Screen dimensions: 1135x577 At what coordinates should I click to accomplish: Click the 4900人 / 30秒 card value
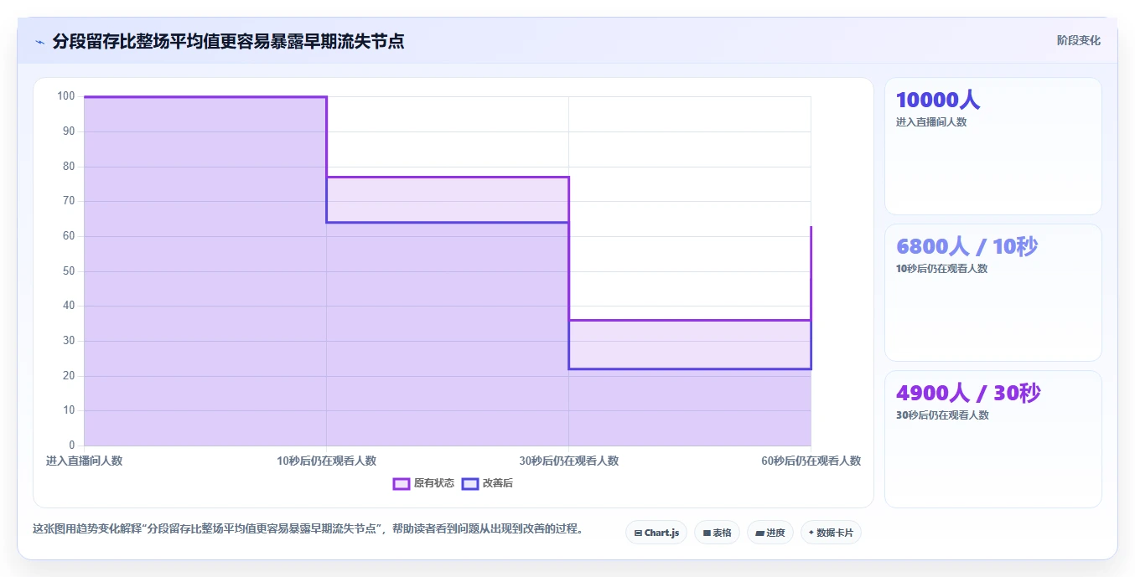pos(968,393)
